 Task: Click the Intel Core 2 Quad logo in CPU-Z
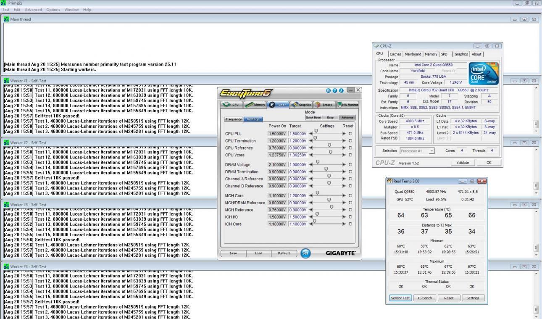[x=484, y=73]
